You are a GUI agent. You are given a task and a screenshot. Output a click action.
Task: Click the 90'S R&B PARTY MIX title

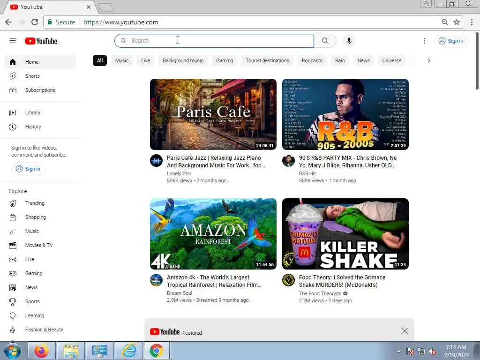coord(348,162)
